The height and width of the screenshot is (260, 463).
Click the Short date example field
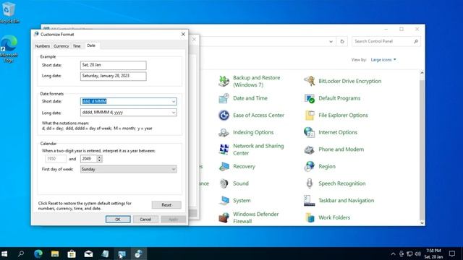pyautogui.click(x=113, y=65)
